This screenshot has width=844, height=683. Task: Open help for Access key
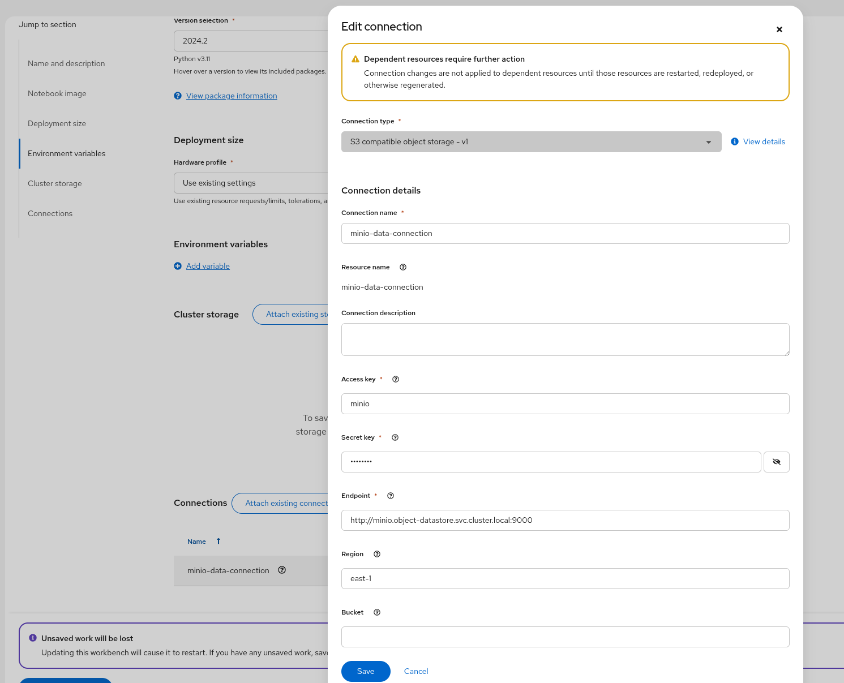point(396,379)
